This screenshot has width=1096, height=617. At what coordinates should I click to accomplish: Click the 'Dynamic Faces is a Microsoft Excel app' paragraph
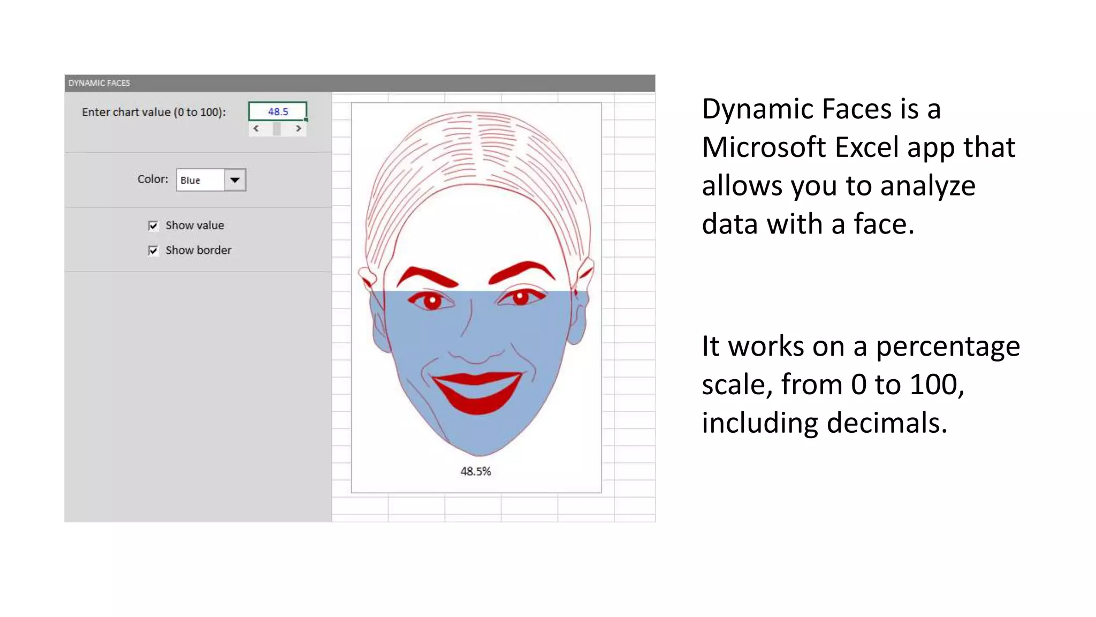tap(858, 166)
